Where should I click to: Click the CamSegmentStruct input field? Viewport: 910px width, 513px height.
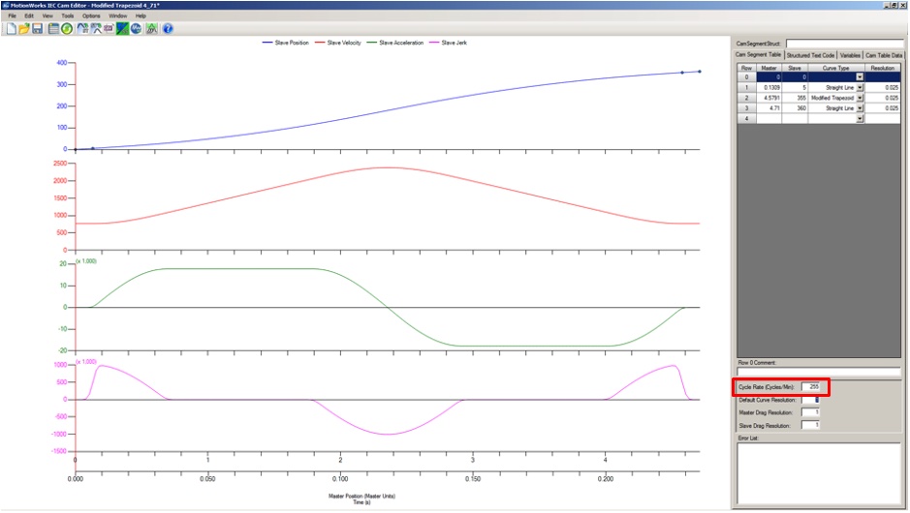[844, 44]
